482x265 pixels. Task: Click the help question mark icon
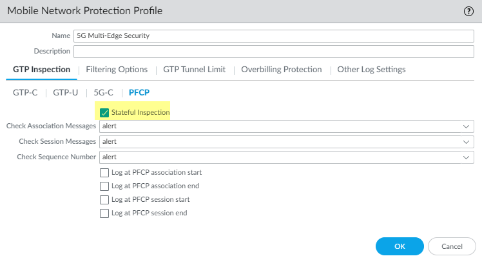pos(468,11)
